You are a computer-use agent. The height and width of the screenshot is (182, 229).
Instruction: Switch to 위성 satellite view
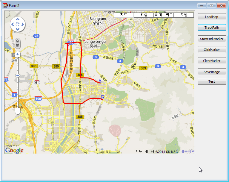coord(144,15)
